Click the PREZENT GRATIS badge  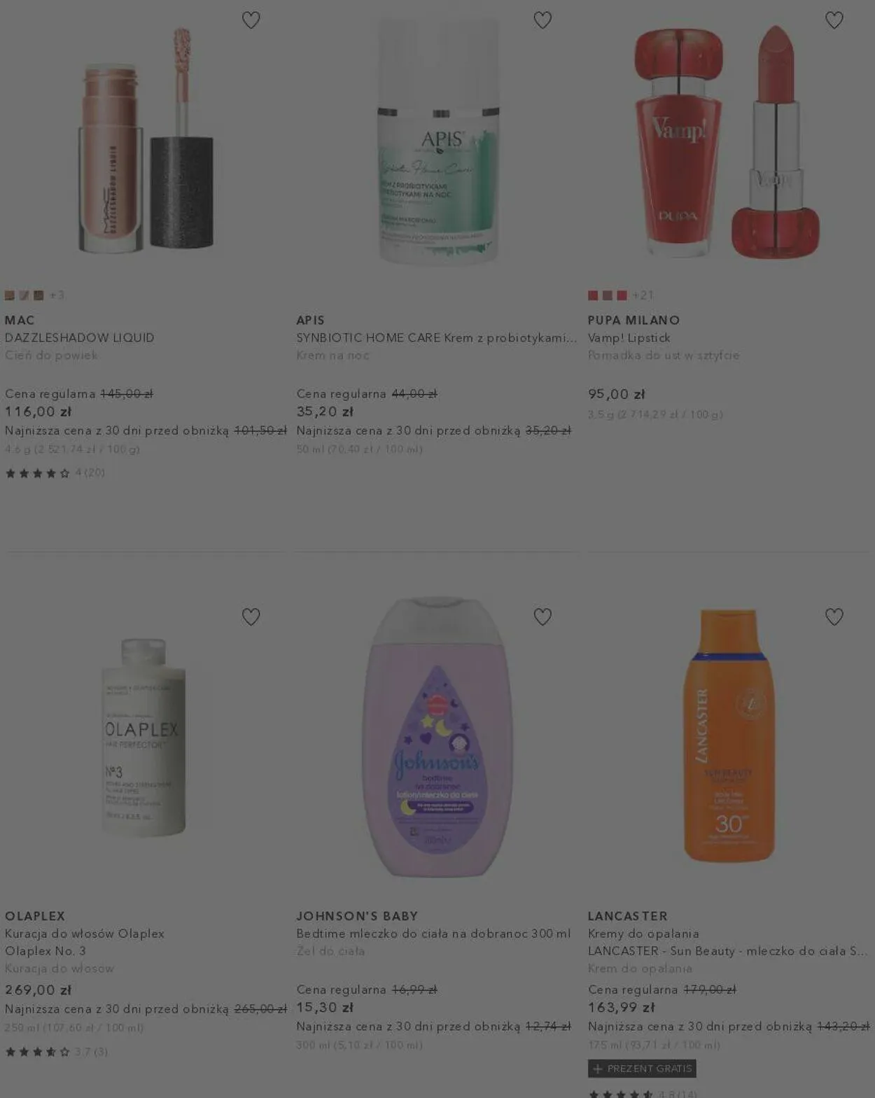pyautogui.click(x=642, y=1069)
